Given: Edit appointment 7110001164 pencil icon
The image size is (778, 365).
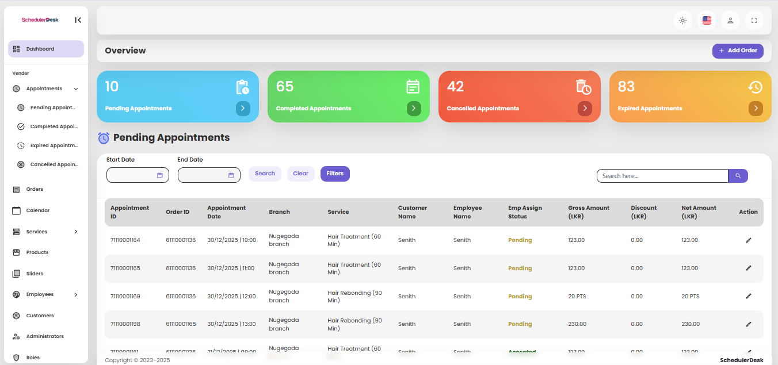Looking at the screenshot, I should (749, 240).
